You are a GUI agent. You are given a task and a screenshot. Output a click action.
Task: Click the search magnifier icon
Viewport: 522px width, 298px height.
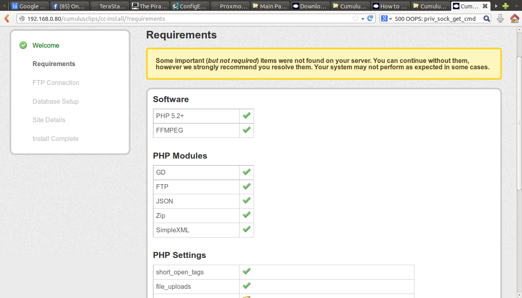point(486,18)
